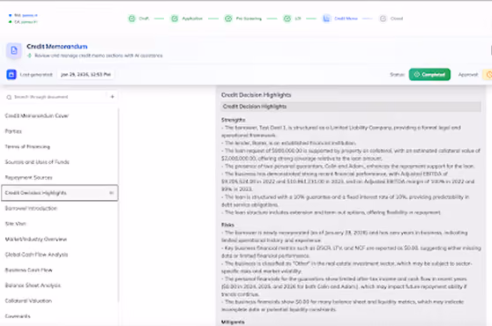
Task: Click the Credit Memo step icon
Action: click(x=326, y=19)
